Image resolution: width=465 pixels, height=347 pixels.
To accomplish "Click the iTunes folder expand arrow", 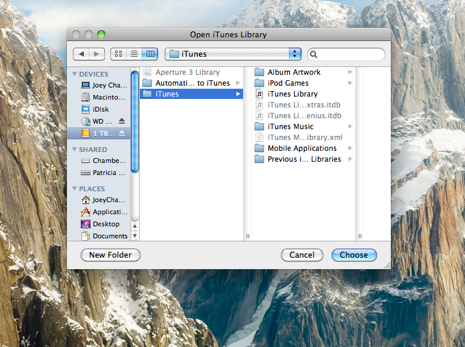I will pos(238,94).
